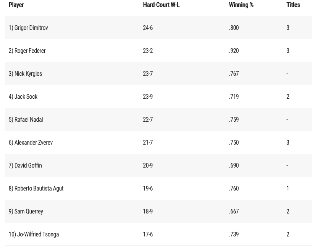Click Bautista Agut's titles count of 1
312x246 pixels.
[x=288, y=189]
